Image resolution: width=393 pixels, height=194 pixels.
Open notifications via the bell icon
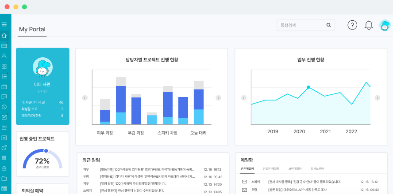click(x=369, y=25)
